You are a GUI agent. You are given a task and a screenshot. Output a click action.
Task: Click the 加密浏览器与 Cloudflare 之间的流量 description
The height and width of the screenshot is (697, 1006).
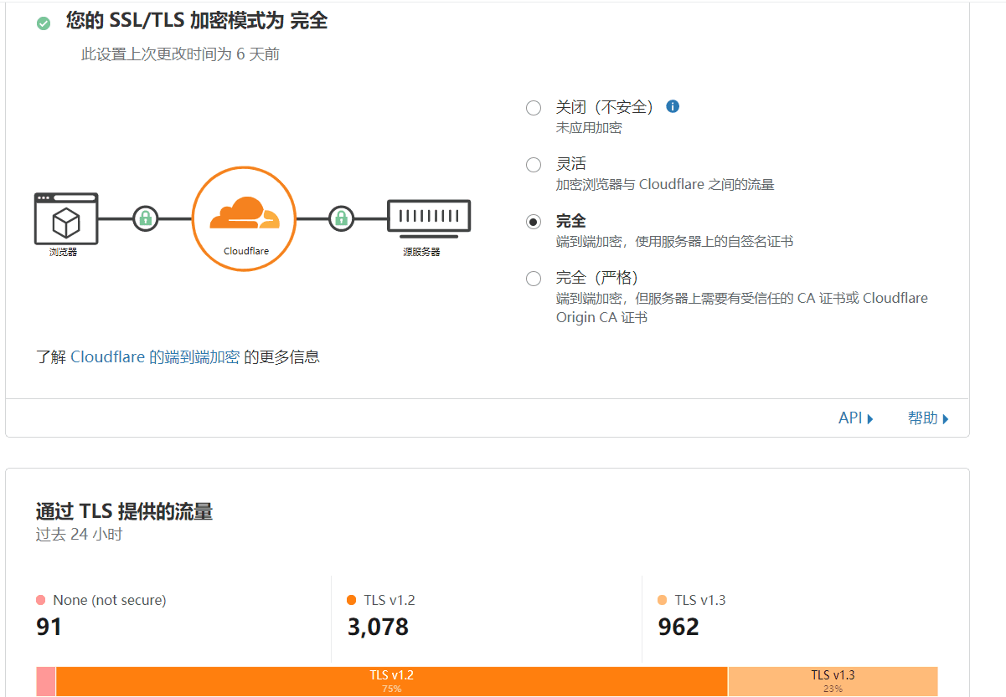click(x=665, y=184)
